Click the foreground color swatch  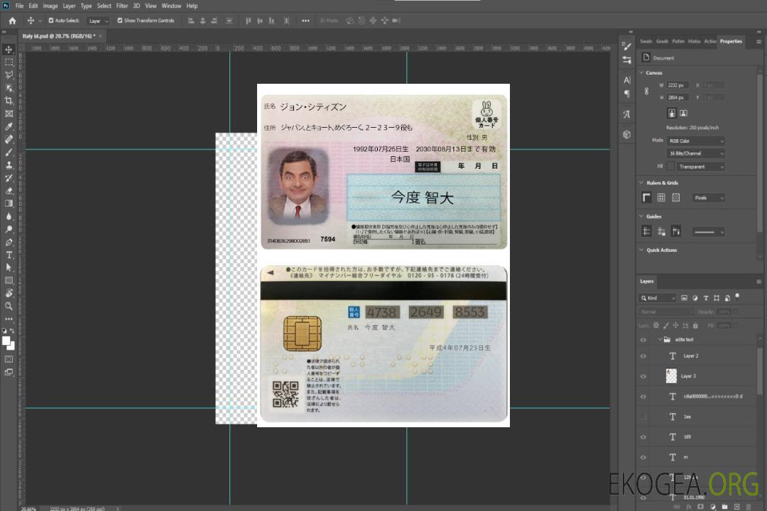(6, 341)
